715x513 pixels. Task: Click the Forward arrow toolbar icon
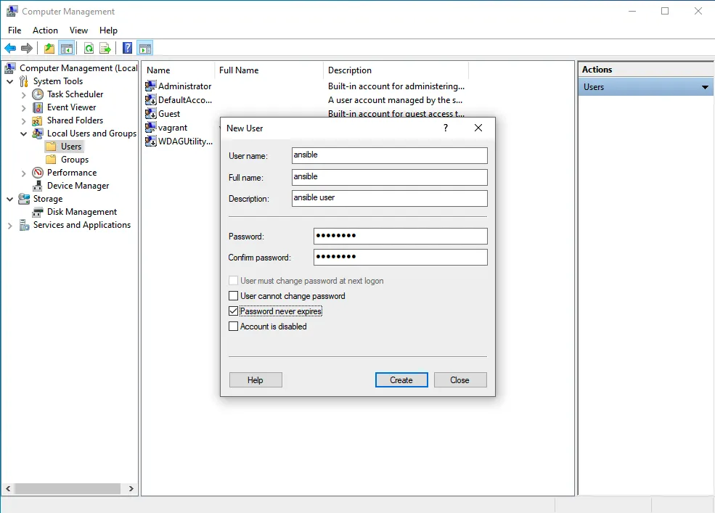[x=27, y=48]
